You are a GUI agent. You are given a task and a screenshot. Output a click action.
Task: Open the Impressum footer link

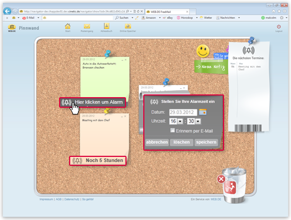(x=46, y=199)
